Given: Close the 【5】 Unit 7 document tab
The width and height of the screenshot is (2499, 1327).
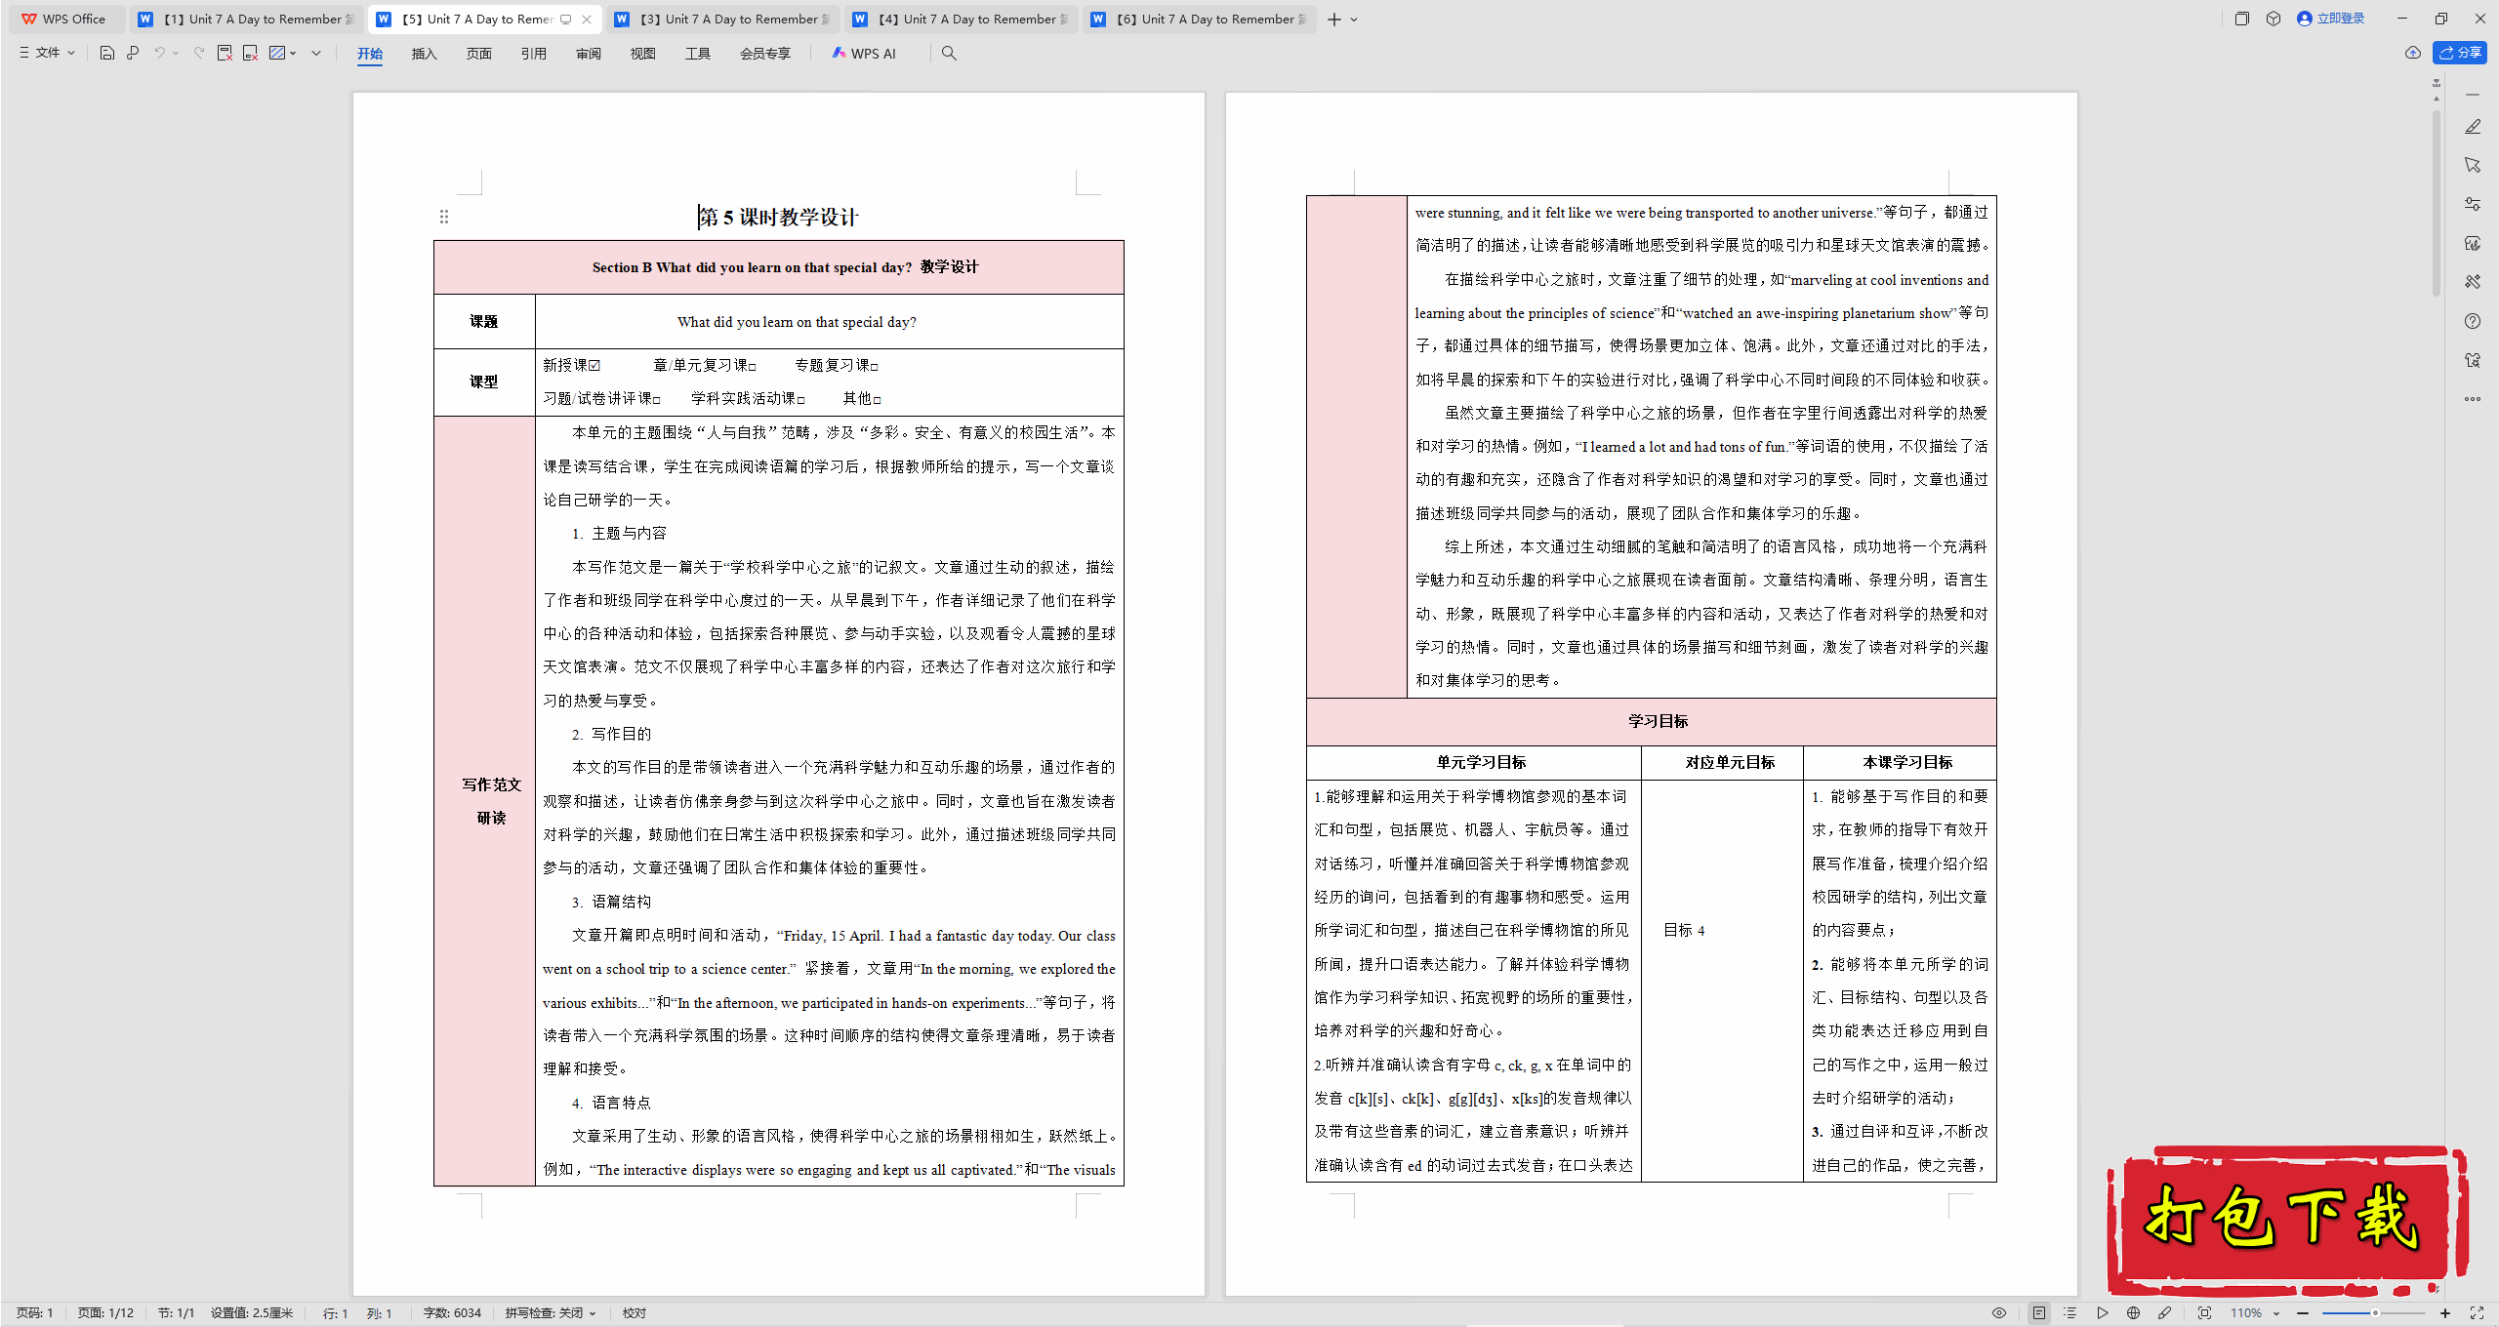Looking at the screenshot, I should point(586,20).
